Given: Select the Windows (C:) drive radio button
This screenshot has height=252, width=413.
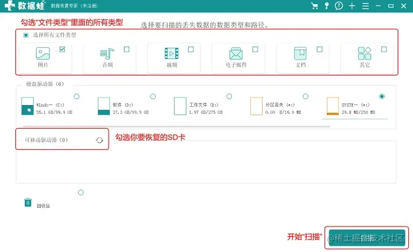Looking at the screenshot, I should 77,96.
